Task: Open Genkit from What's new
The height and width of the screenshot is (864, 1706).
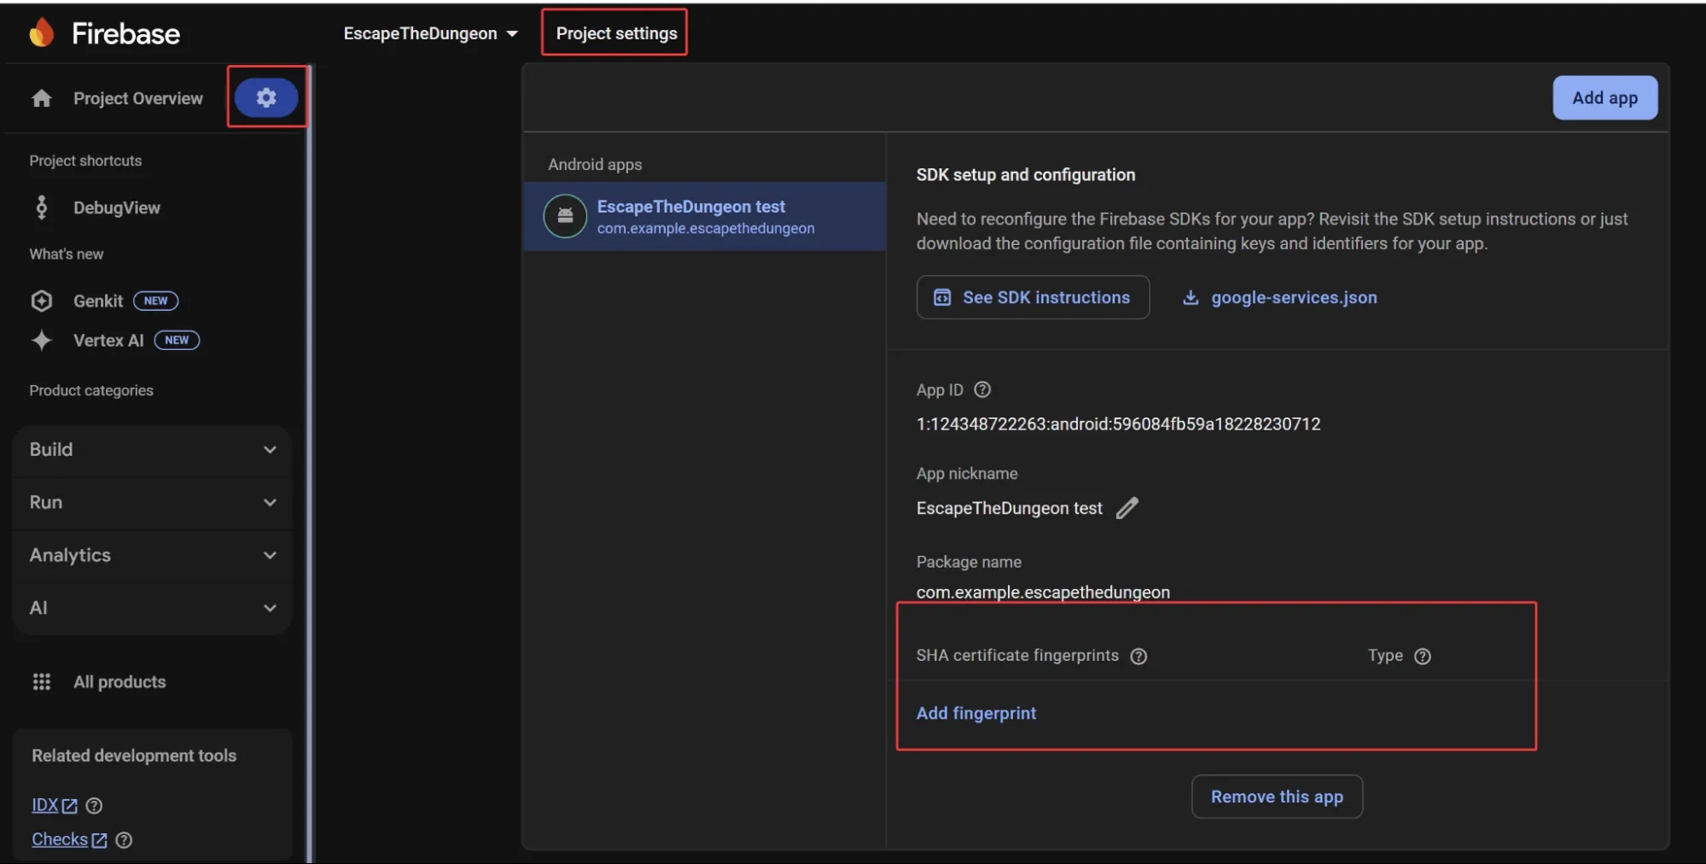Action: pyautogui.click(x=98, y=301)
